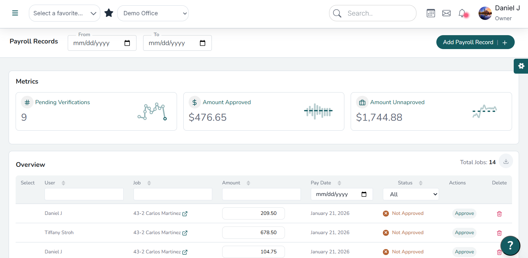528x258 pixels.
Task: Open the settings gear side tab
Action: click(521, 66)
